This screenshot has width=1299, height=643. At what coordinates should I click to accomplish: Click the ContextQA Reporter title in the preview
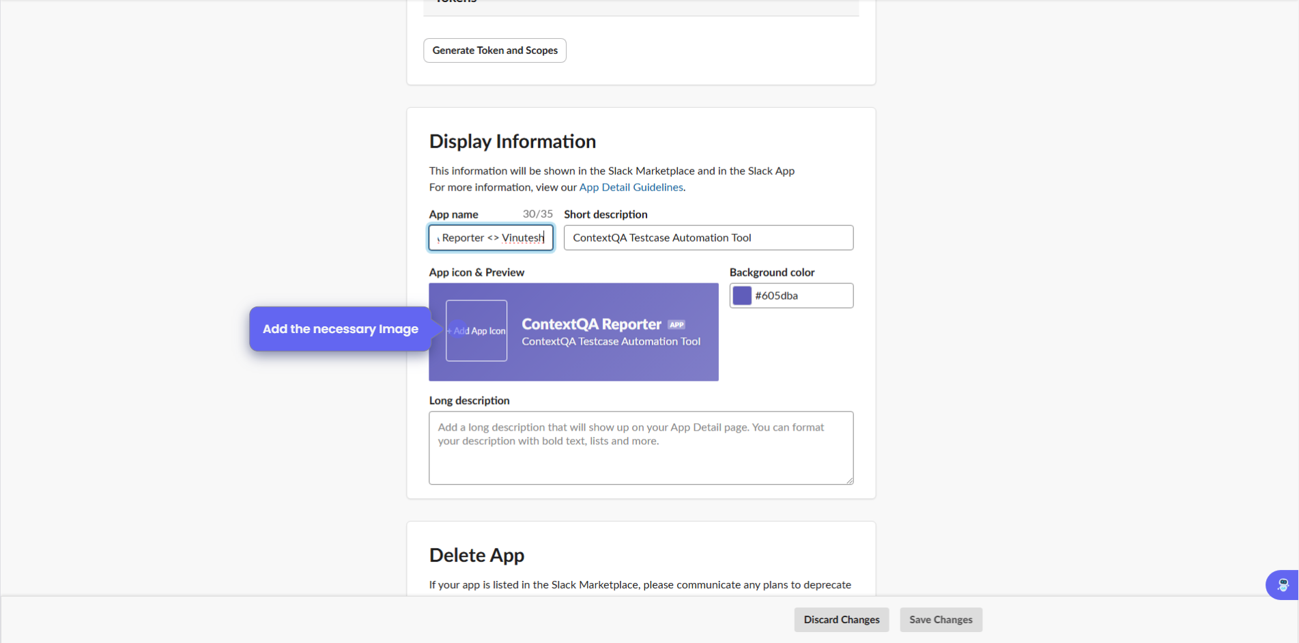(591, 324)
